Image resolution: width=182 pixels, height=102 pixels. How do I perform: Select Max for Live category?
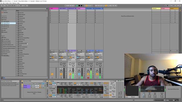(6, 27)
